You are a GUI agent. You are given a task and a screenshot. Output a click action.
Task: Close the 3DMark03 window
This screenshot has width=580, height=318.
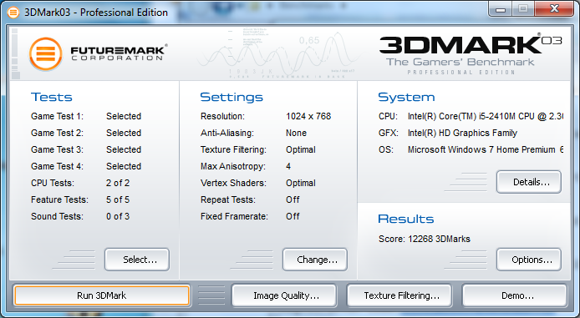[x=554, y=9]
